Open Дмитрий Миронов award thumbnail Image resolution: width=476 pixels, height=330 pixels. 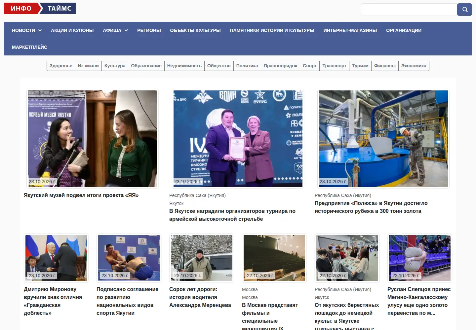click(56, 258)
